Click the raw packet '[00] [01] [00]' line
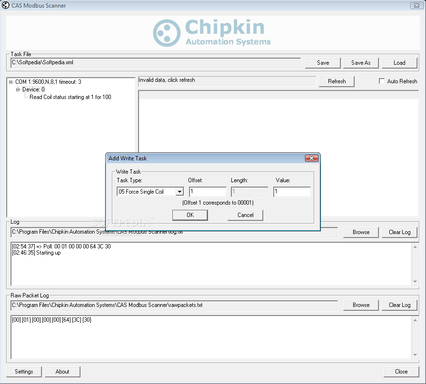Image resolution: width=426 pixels, height=384 pixels. tap(51, 320)
